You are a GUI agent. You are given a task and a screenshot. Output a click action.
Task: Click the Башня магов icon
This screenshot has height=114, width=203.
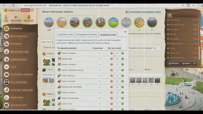point(6,98)
